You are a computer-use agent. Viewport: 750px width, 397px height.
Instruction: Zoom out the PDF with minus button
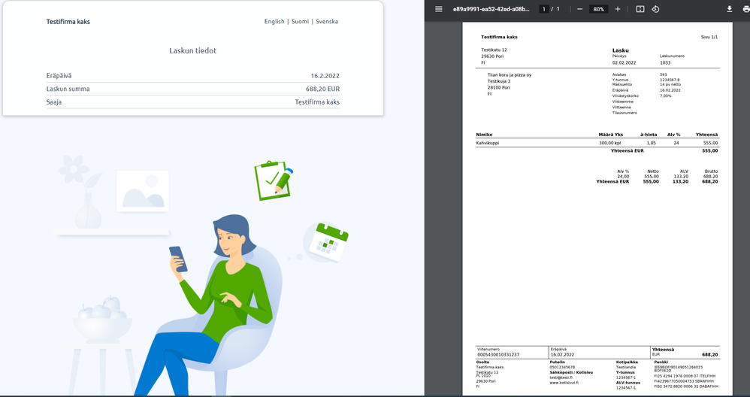pyautogui.click(x=579, y=9)
